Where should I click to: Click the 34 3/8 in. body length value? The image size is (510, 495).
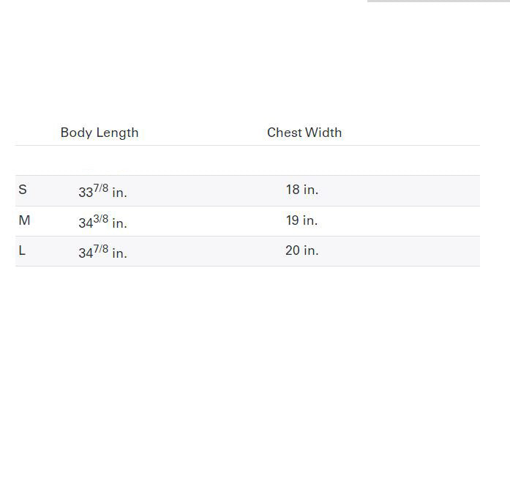[x=102, y=222]
